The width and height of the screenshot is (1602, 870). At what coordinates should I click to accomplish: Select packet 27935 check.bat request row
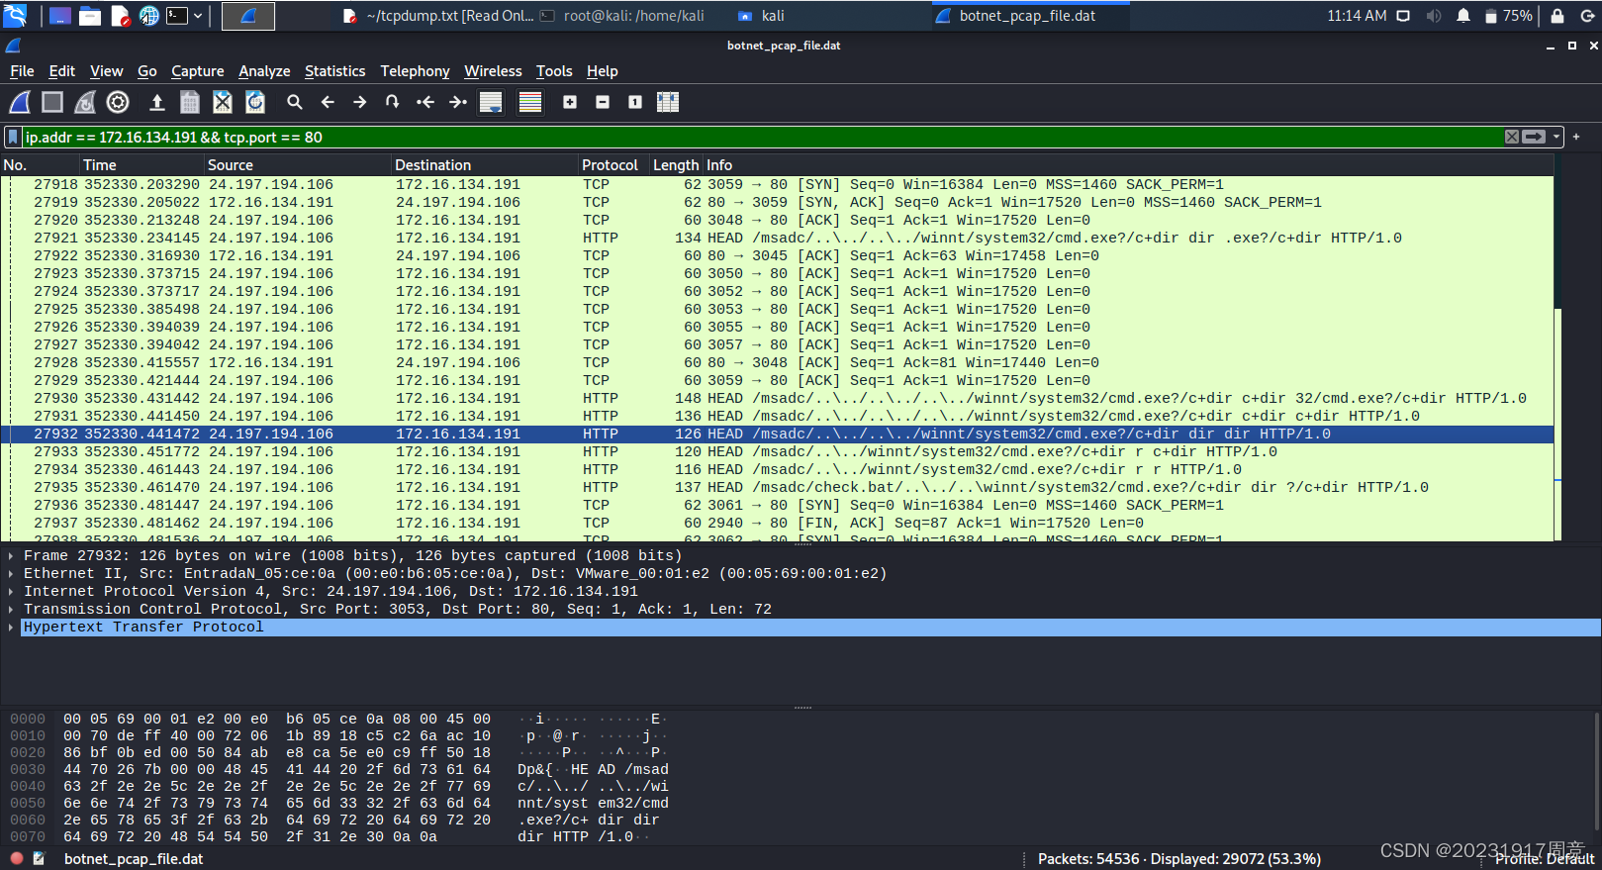click(777, 487)
